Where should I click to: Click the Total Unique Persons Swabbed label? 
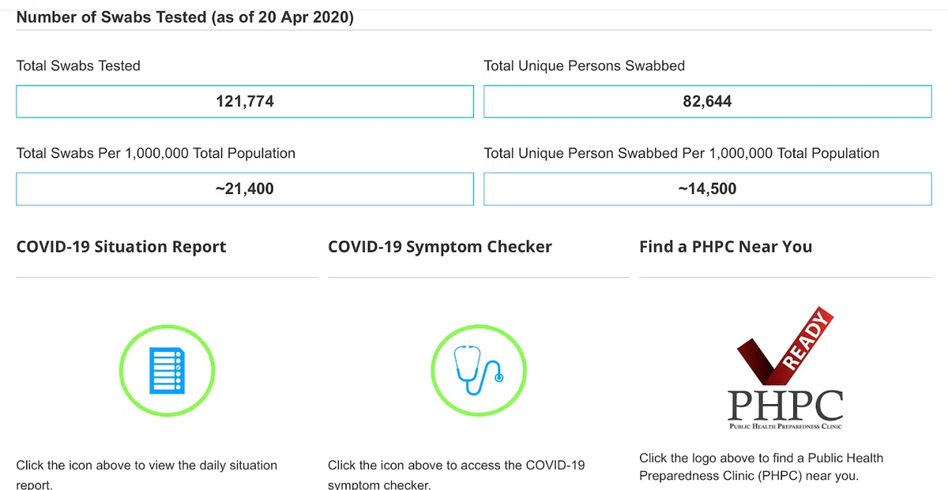coord(584,66)
